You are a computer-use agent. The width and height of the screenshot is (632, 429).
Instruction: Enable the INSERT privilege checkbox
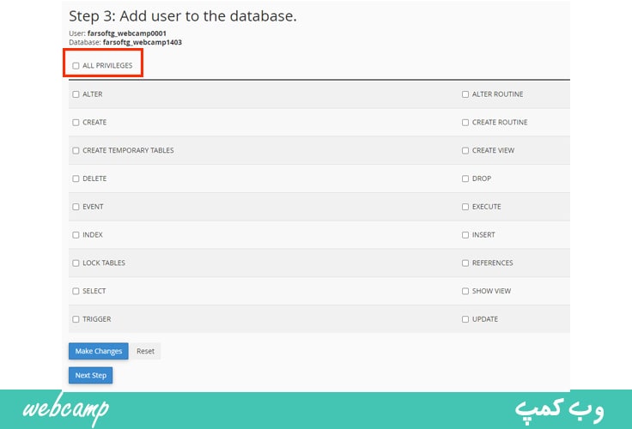click(x=465, y=235)
